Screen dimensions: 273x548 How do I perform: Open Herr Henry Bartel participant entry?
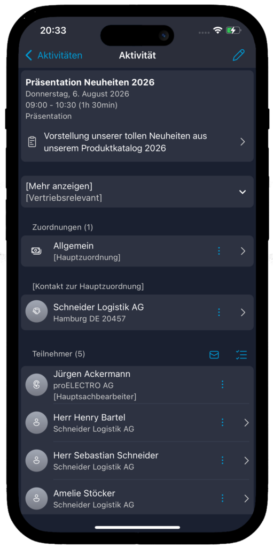coord(137,423)
